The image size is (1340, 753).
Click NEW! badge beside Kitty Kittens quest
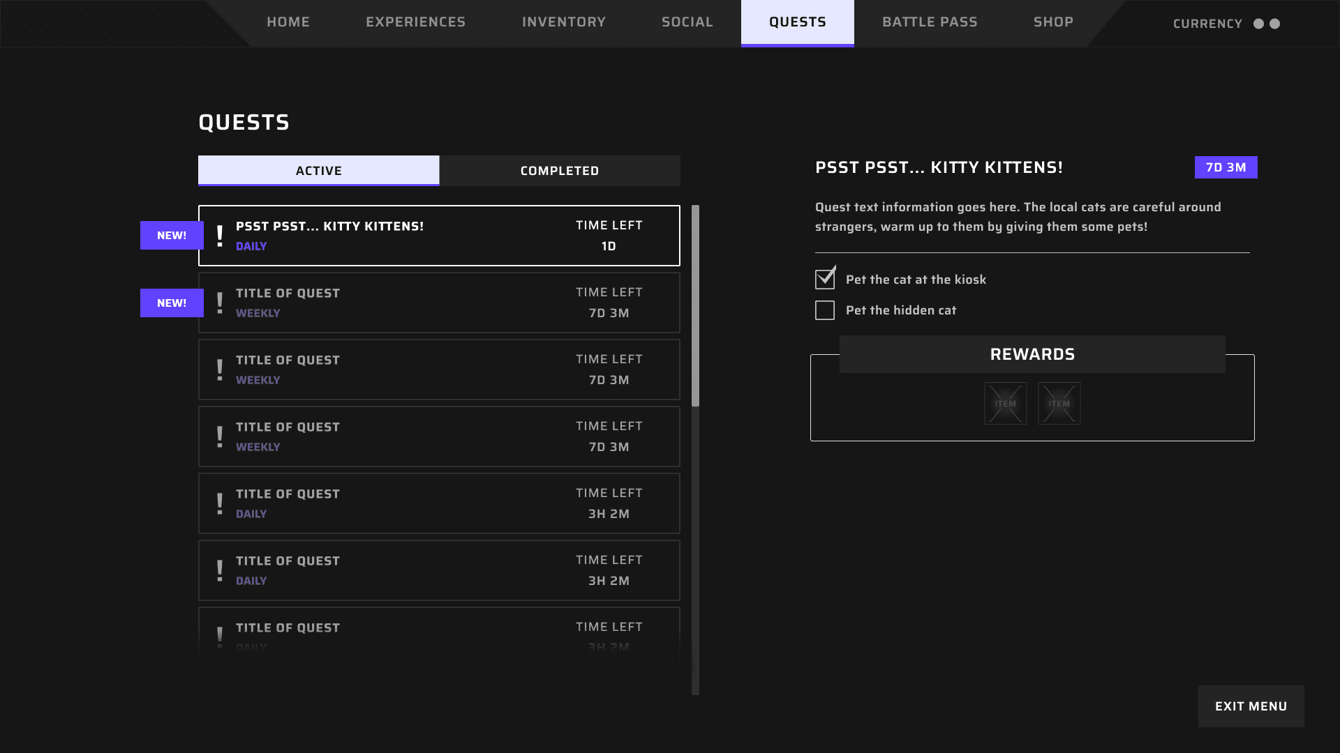171,236
